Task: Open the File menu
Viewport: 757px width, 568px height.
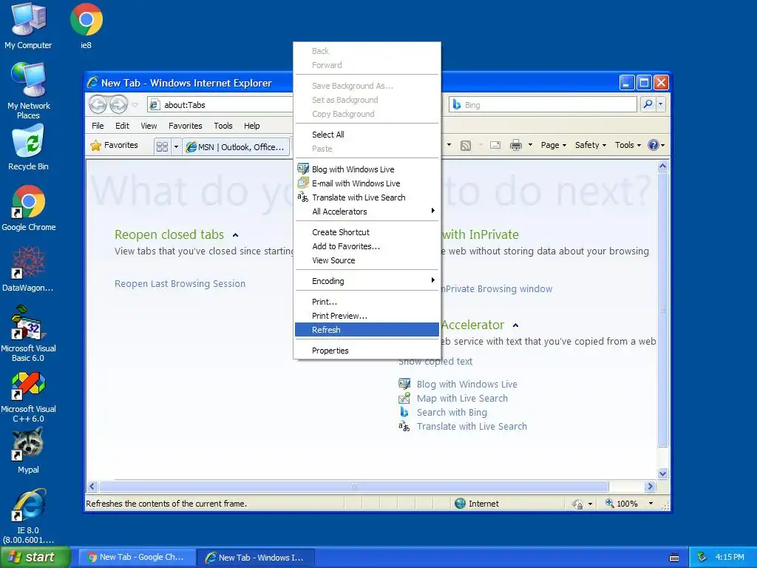Action: [98, 126]
